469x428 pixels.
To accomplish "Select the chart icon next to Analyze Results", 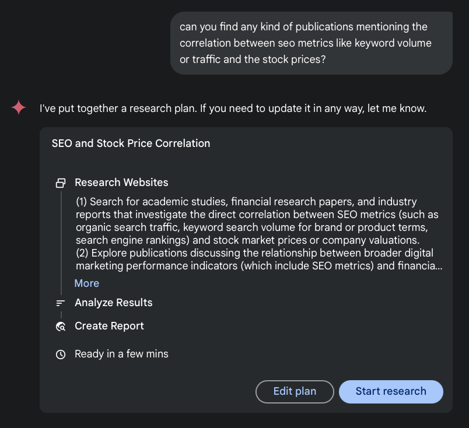I will tap(61, 303).
